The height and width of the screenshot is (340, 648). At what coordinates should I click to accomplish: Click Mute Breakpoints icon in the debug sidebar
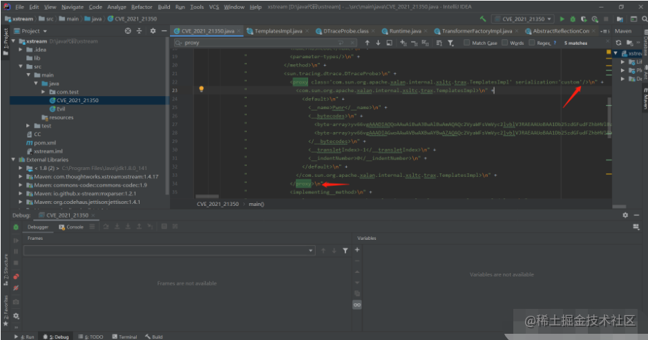[16, 288]
